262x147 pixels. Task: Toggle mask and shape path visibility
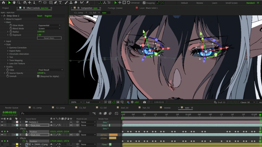[x=114, y=102]
